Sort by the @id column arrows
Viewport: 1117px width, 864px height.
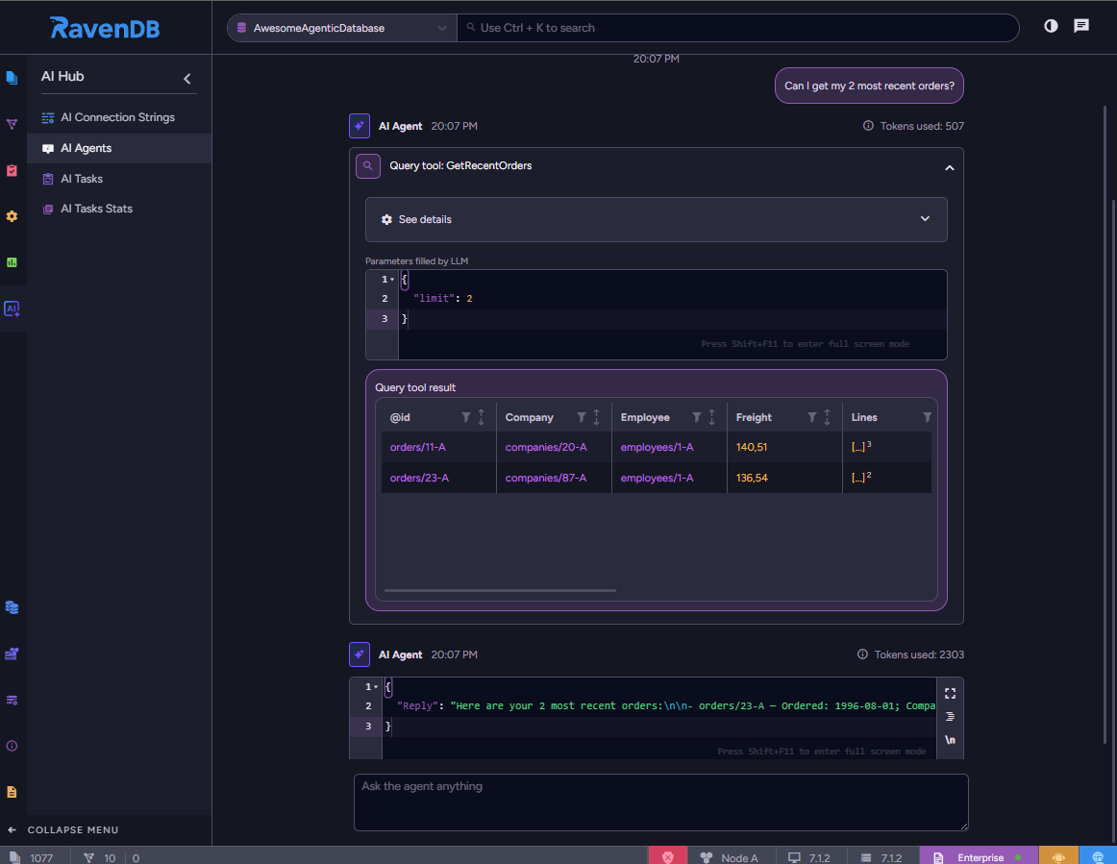tap(481, 417)
